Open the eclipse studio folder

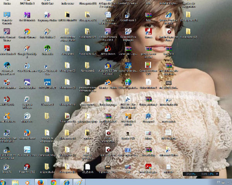pos(47,168)
